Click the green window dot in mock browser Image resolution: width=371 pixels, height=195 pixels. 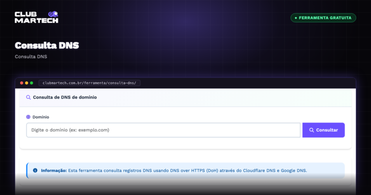pos(31,83)
